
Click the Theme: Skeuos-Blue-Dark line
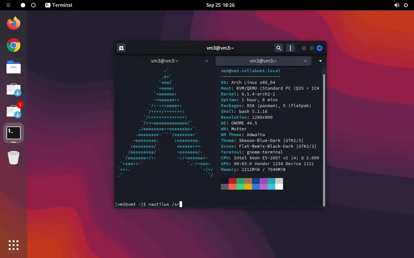[x=262, y=141]
